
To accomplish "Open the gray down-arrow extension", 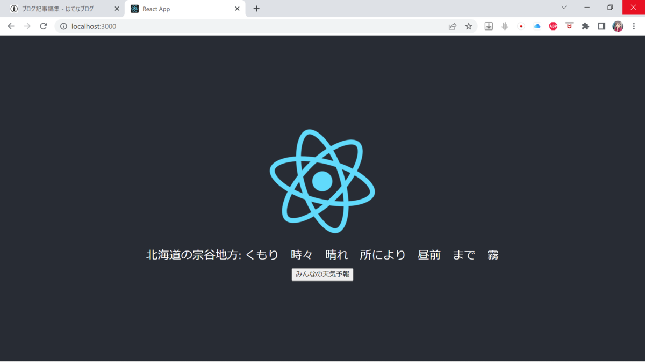I will click(x=505, y=26).
